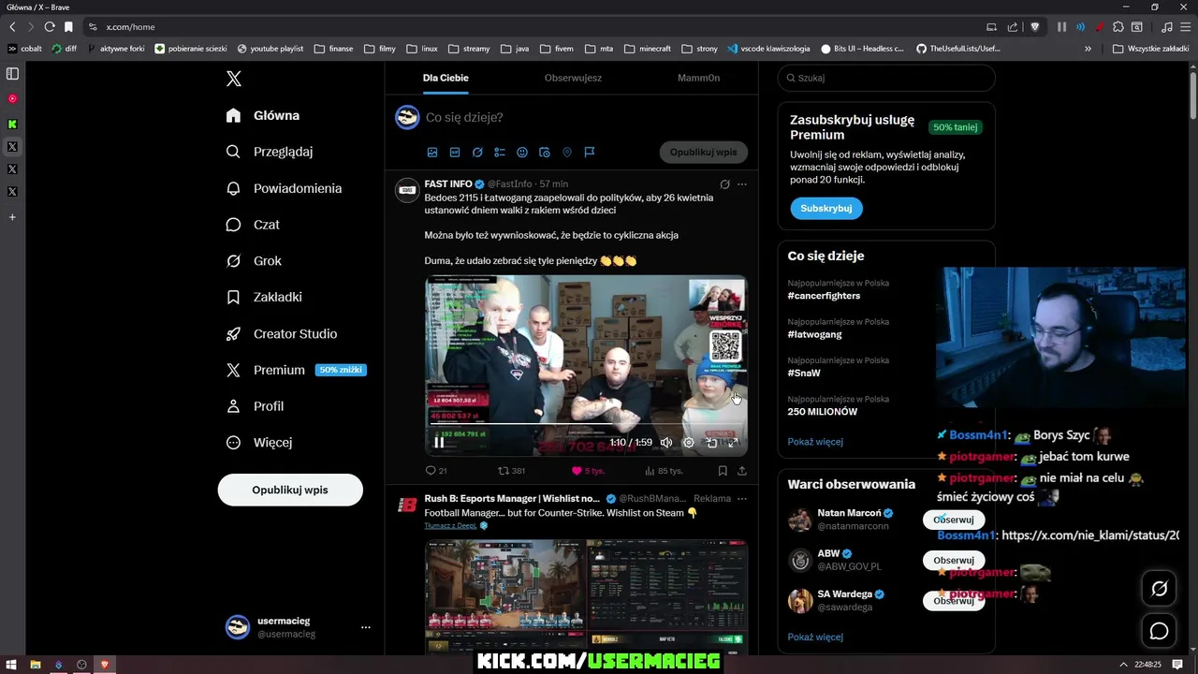1198x674 pixels.
Task: Open Przeglądaj explore section
Action: (x=270, y=152)
